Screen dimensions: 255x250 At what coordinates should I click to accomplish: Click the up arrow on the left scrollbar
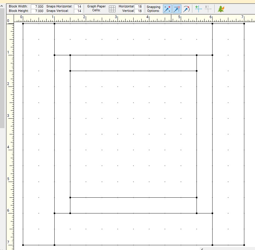(2, 6)
